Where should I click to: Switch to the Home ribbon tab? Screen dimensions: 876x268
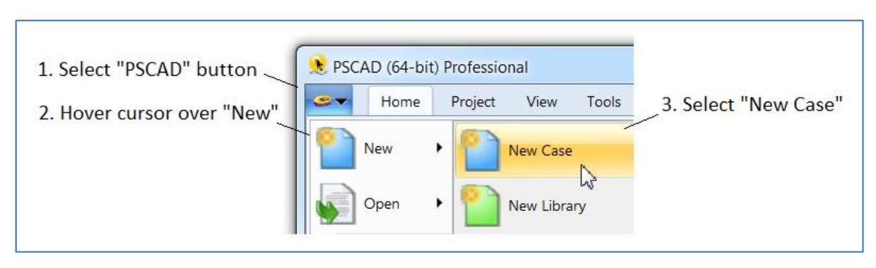pos(400,102)
